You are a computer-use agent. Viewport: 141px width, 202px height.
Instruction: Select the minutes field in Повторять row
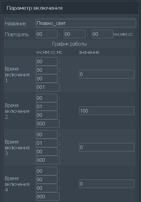75,34
